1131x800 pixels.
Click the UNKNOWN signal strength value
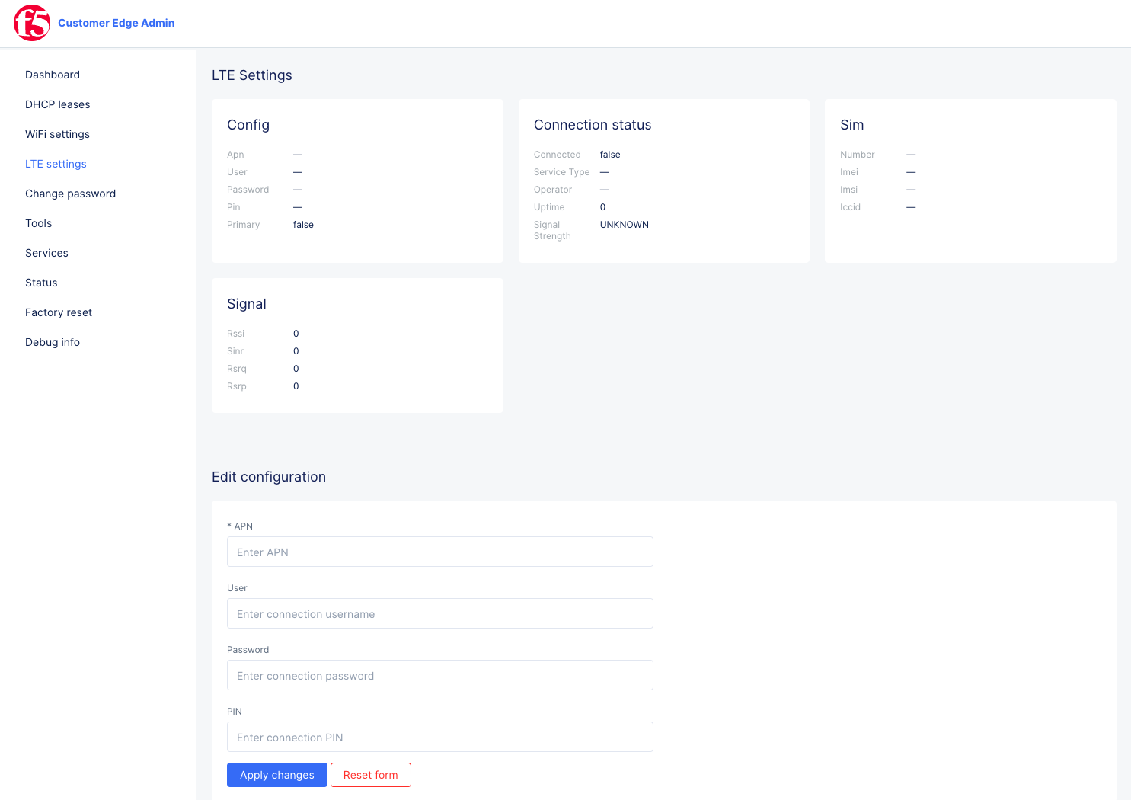point(625,225)
